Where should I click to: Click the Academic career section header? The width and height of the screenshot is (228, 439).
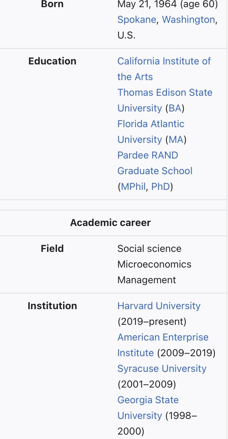[110, 223]
